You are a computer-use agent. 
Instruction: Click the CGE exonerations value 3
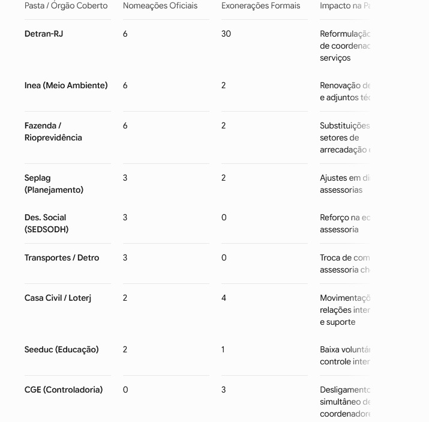pos(224,390)
